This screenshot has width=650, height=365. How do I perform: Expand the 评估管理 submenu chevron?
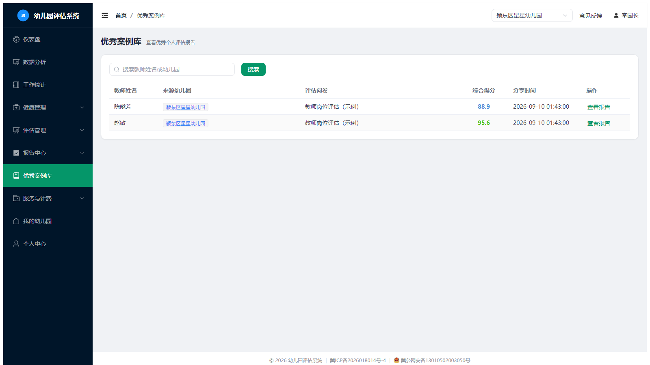[x=82, y=130]
